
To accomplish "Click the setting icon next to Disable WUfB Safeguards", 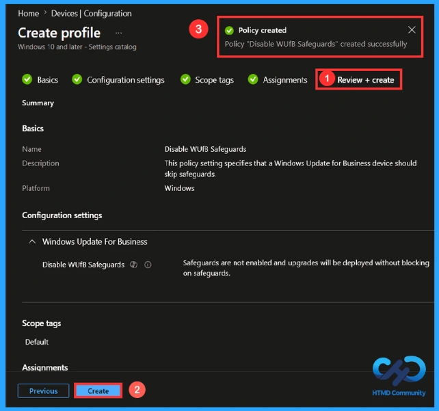I will pyautogui.click(x=134, y=265).
